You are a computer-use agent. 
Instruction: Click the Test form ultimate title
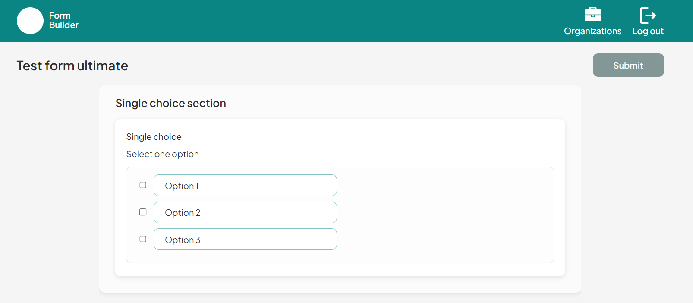72,66
